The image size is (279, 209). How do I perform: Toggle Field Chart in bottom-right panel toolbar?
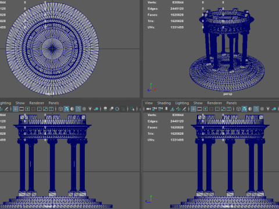coord(217,109)
